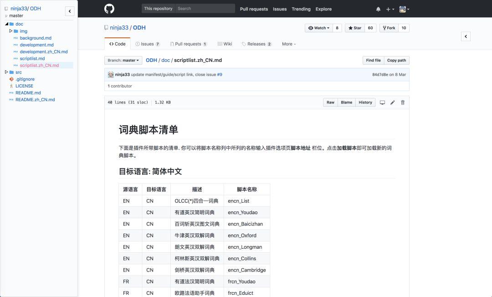
Task: Expand the img folder in tree
Action: 10,31
